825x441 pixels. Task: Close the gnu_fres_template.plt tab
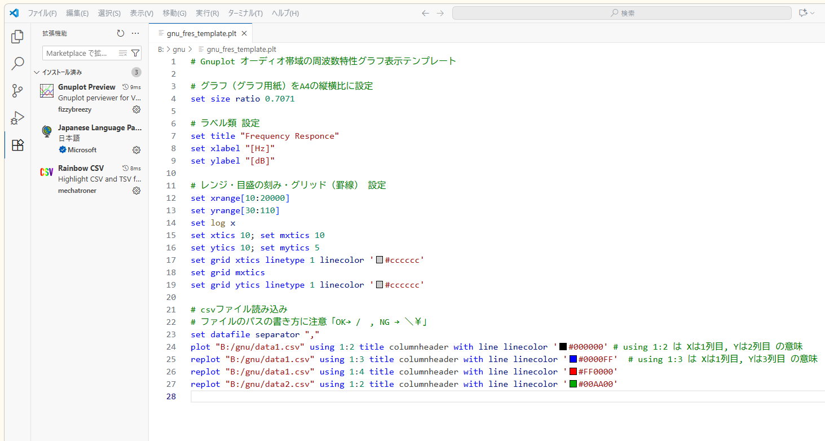point(244,33)
